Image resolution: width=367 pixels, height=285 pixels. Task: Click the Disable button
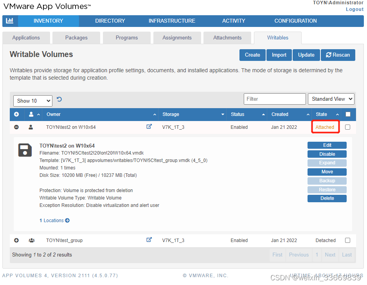point(327,154)
